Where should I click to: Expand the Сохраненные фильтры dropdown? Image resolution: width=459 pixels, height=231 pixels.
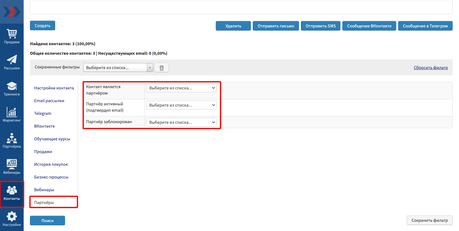pos(118,68)
